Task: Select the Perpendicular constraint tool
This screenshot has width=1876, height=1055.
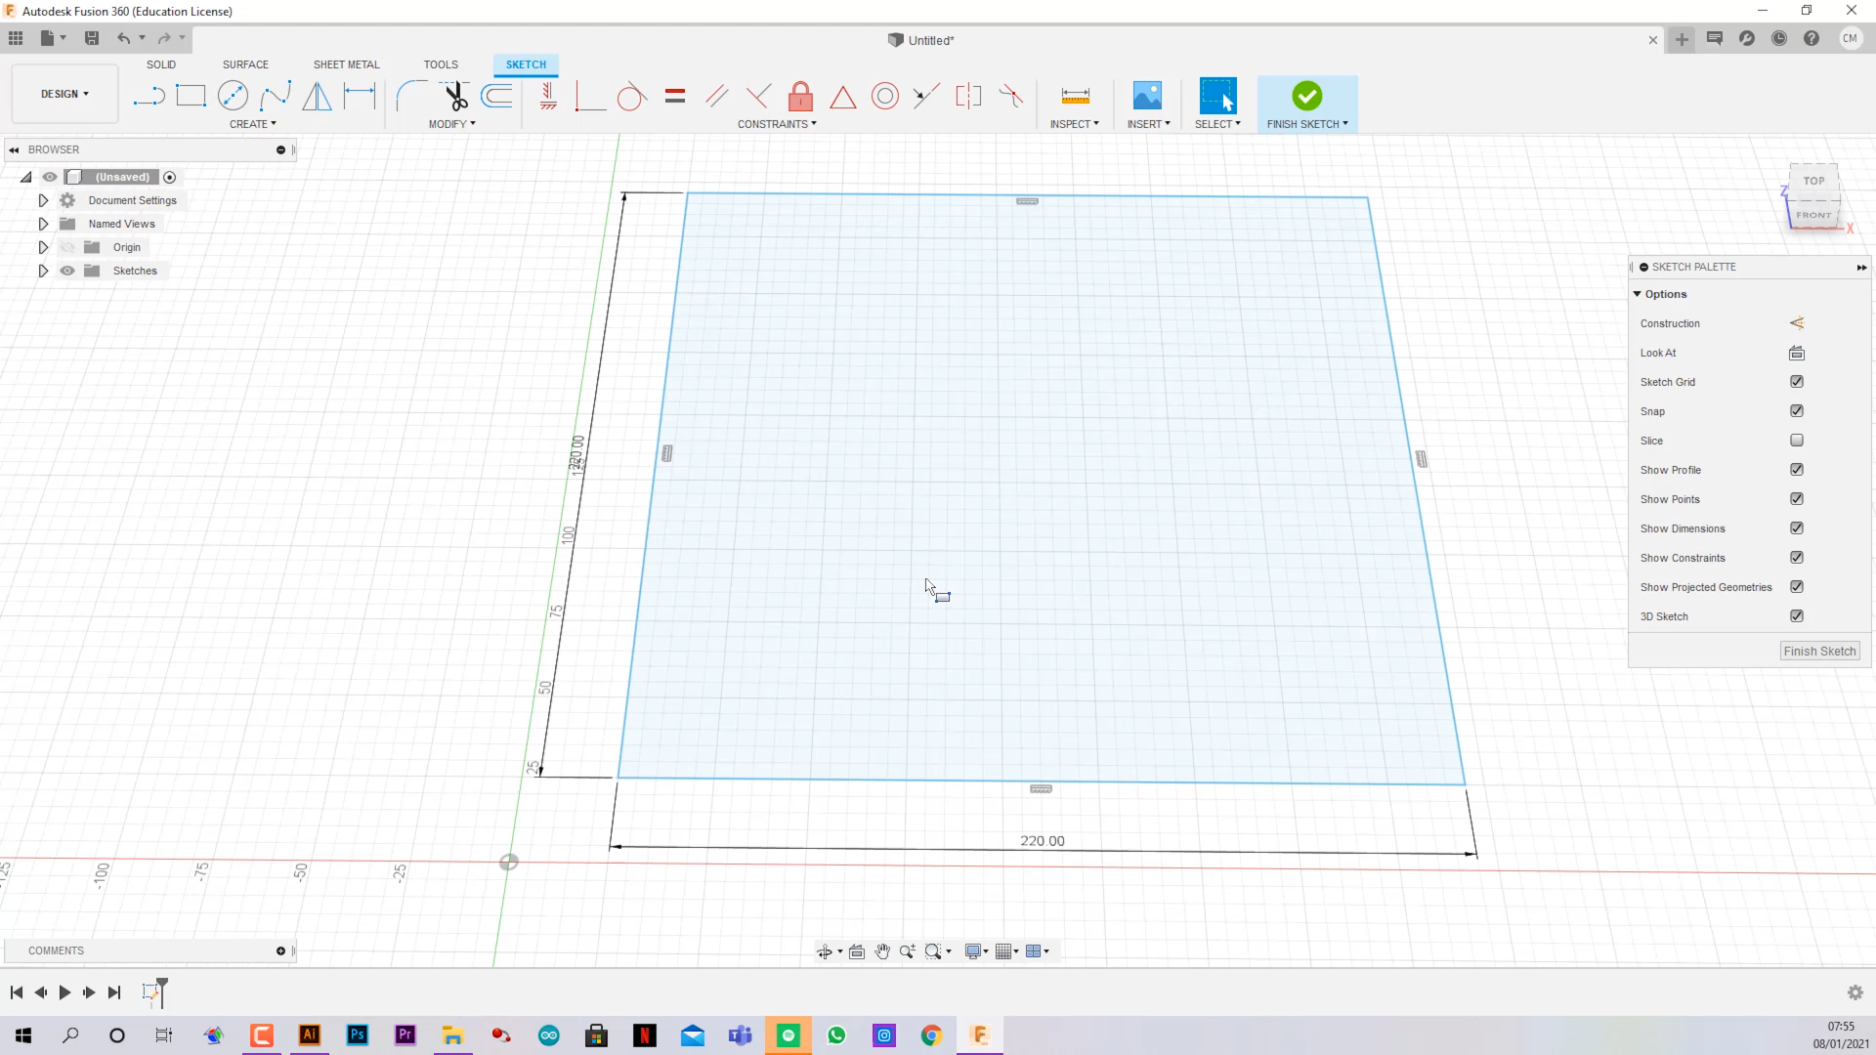Action: point(759,96)
